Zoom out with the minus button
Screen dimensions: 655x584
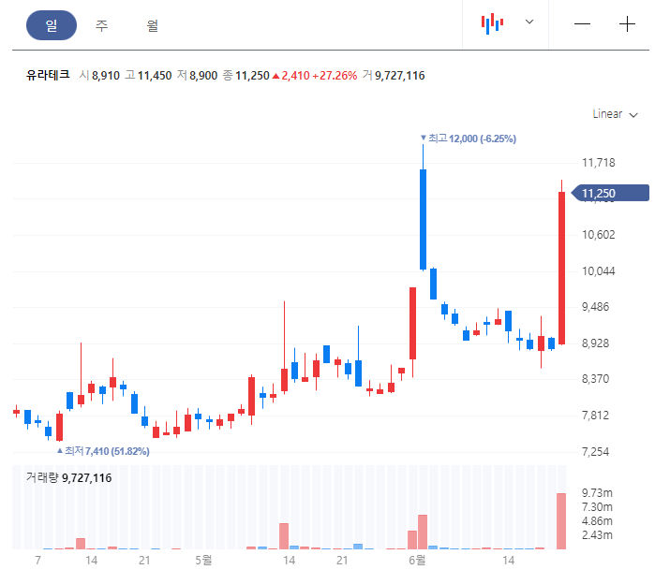[582, 24]
